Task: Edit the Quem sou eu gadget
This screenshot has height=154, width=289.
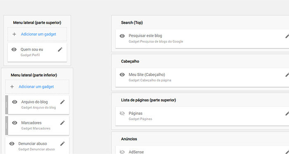Action: coord(60,49)
